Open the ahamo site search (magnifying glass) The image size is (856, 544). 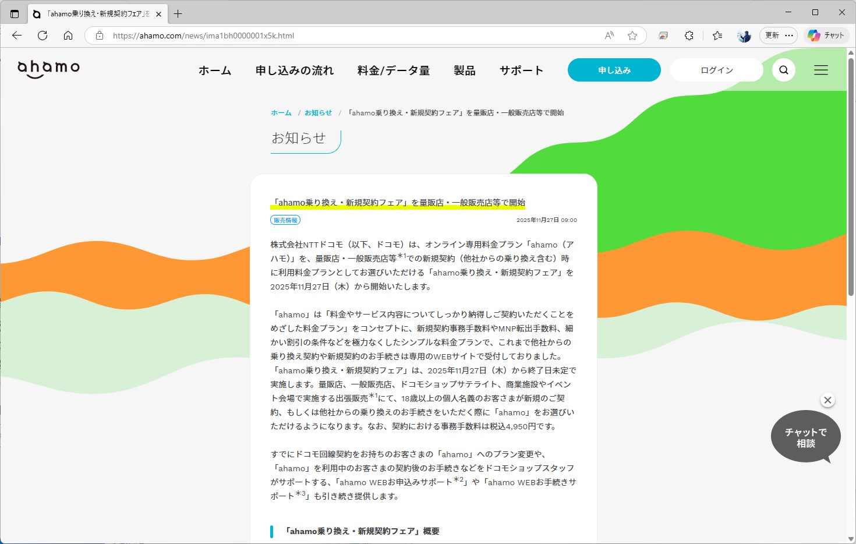783,69
